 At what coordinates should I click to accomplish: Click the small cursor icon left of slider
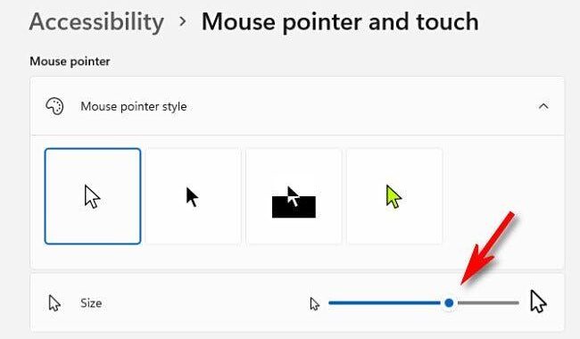[x=314, y=304]
